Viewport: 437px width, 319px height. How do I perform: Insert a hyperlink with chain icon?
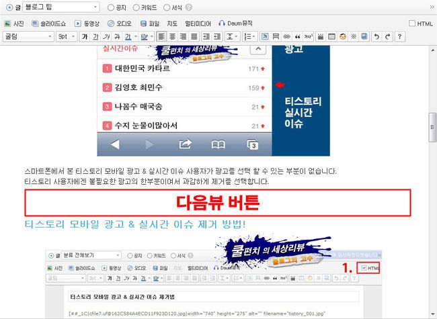[286, 36]
